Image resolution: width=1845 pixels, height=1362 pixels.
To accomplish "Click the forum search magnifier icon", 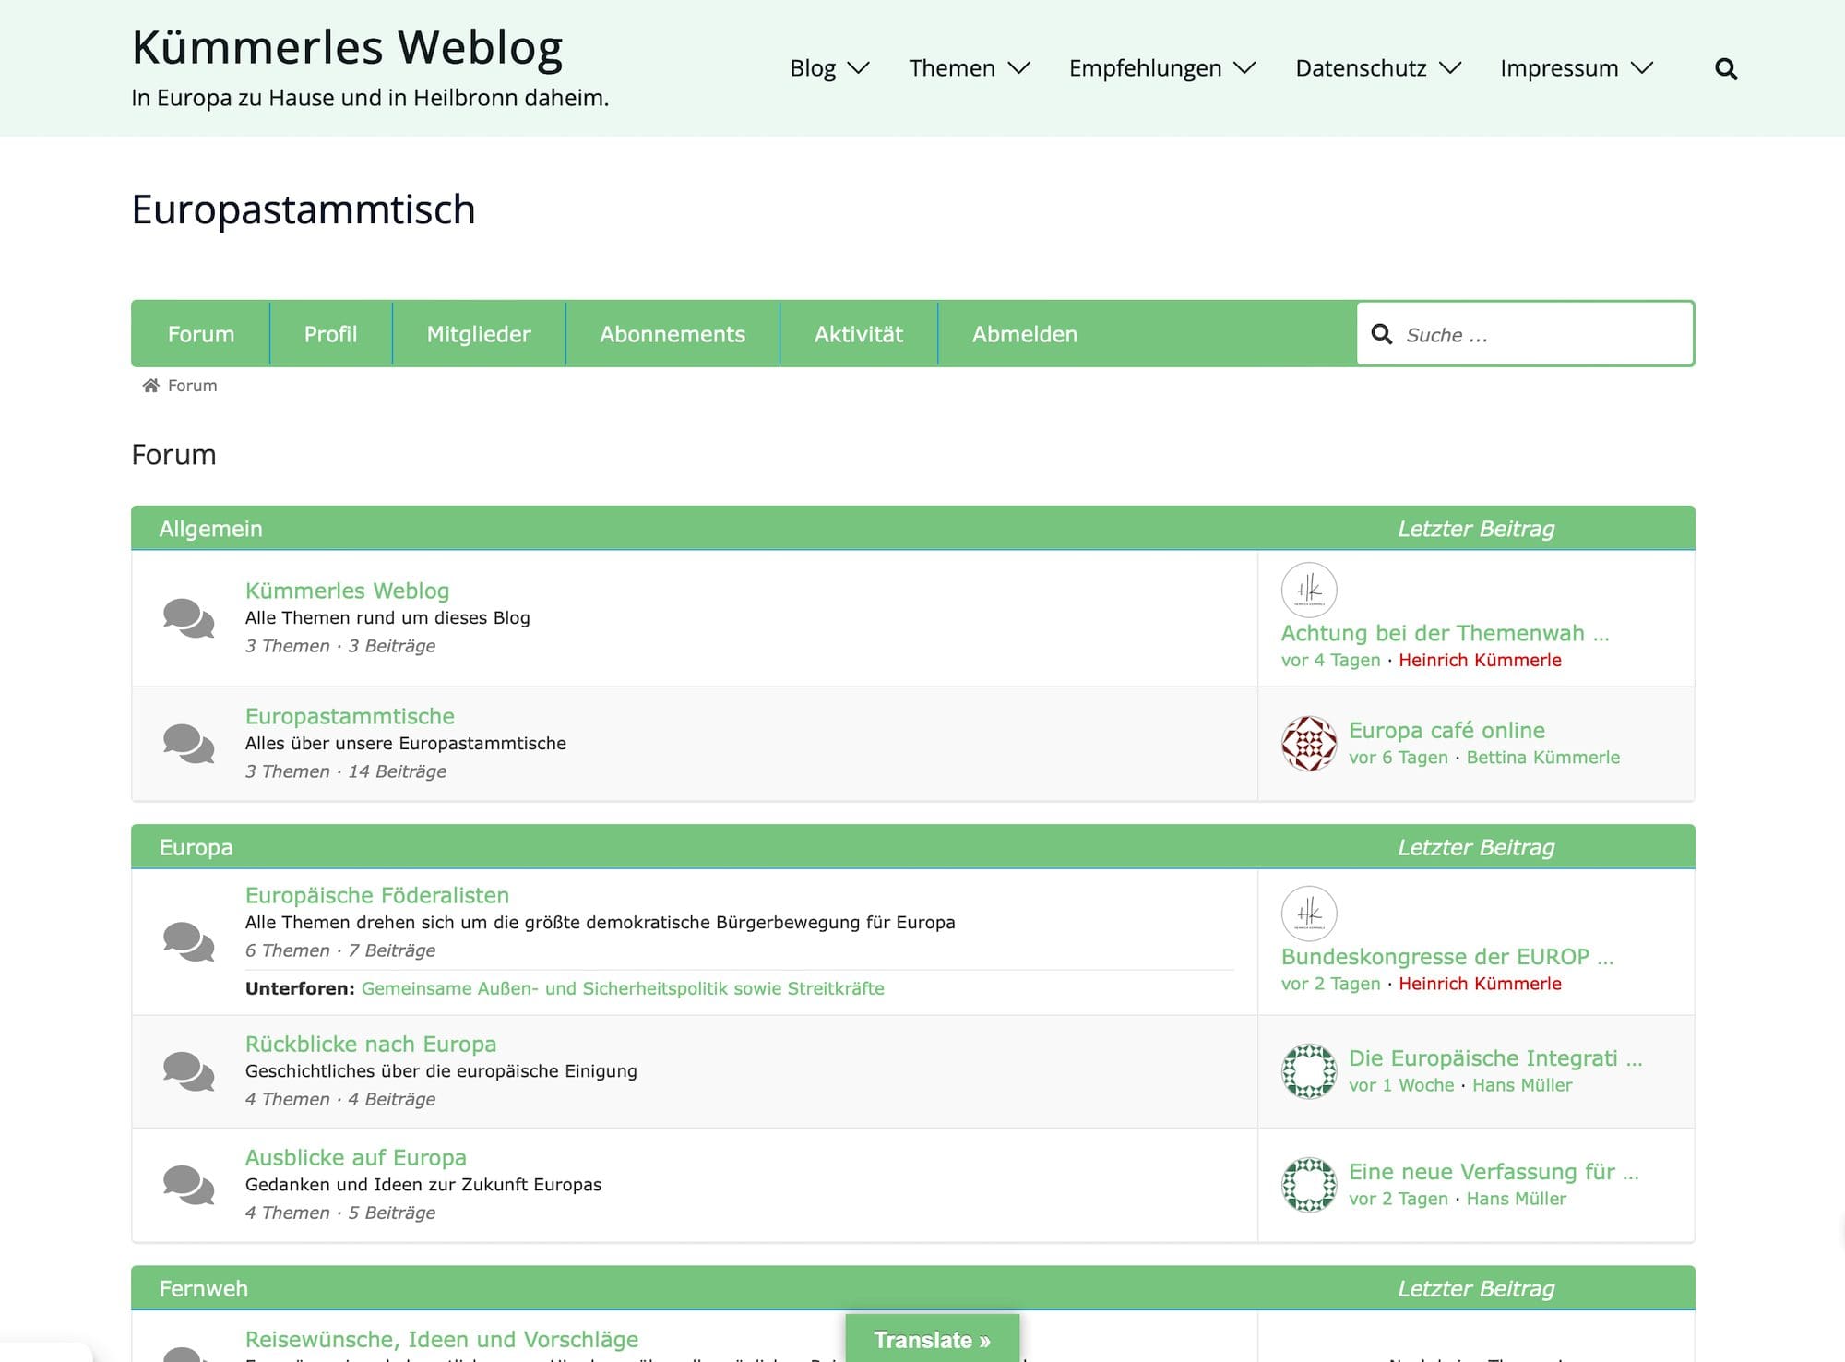I will pyautogui.click(x=1381, y=334).
